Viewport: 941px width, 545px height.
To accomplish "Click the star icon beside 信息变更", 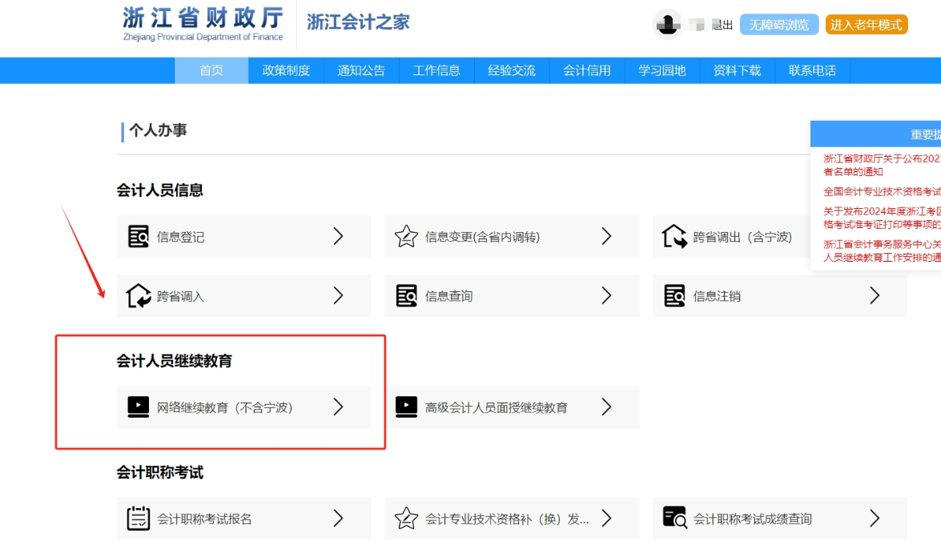I will click(x=407, y=237).
